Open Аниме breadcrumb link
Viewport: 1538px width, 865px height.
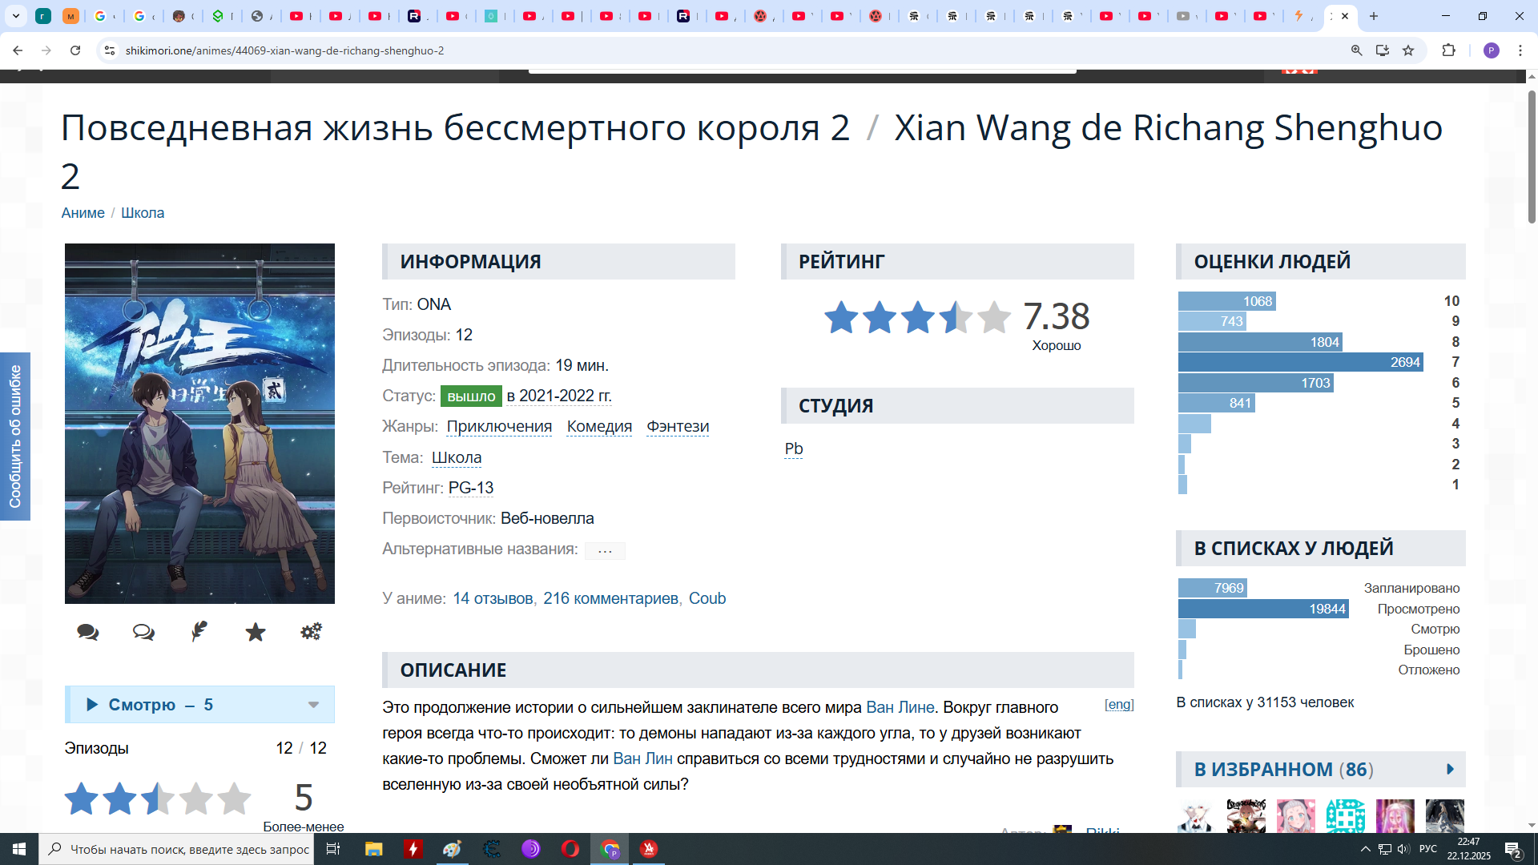click(x=83, y=213)
